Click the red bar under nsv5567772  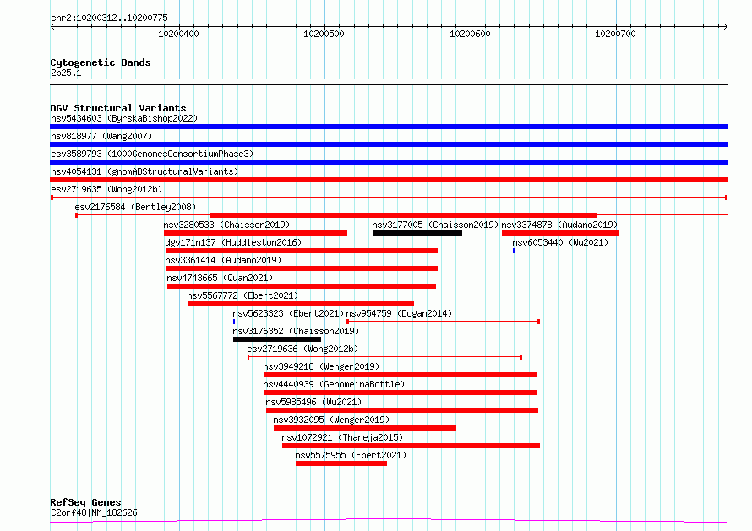[301, 304]
